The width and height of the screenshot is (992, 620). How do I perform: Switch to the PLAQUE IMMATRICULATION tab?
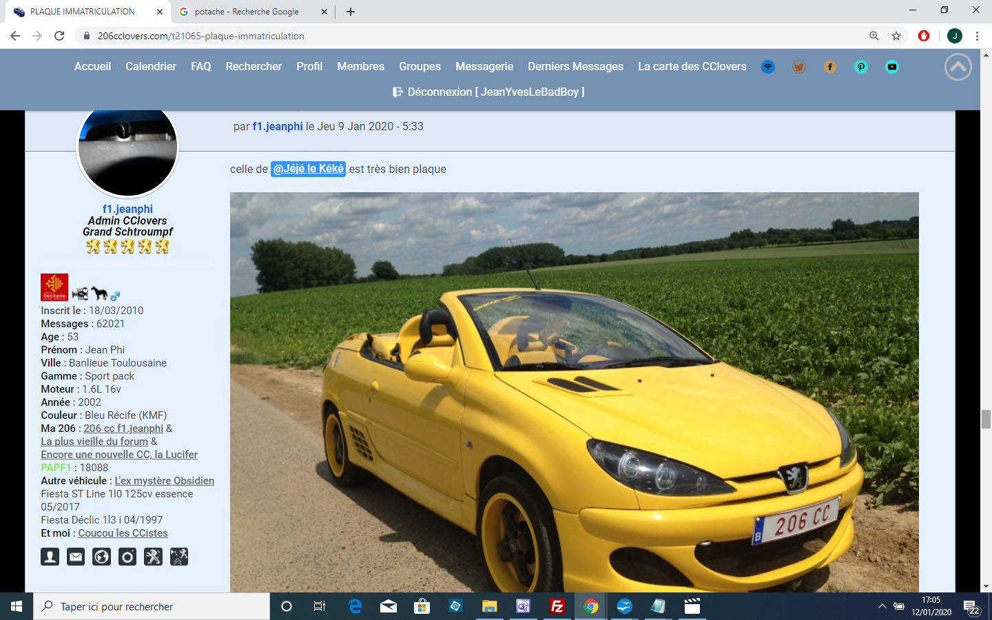[x=83, y=12]
